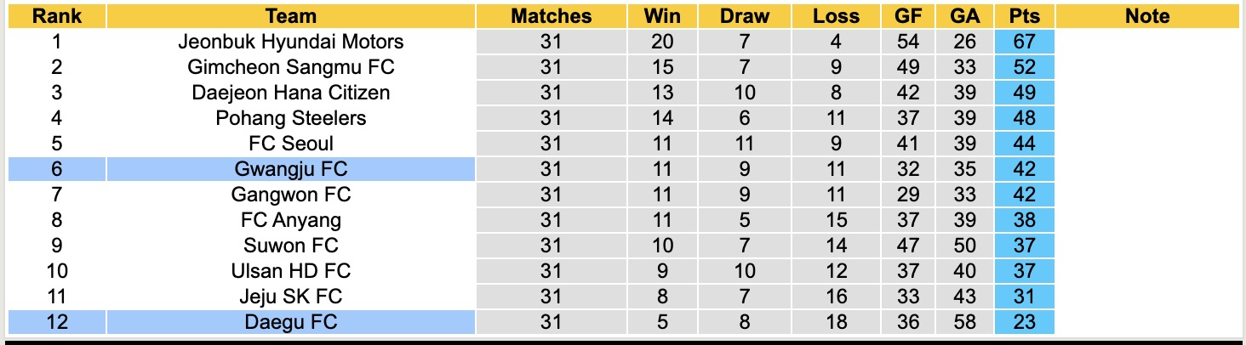The width and height of the screenshot is (1246, 345).
Task: Select the Loss column header
Action: pyautogui.click(x=836, y=16)
